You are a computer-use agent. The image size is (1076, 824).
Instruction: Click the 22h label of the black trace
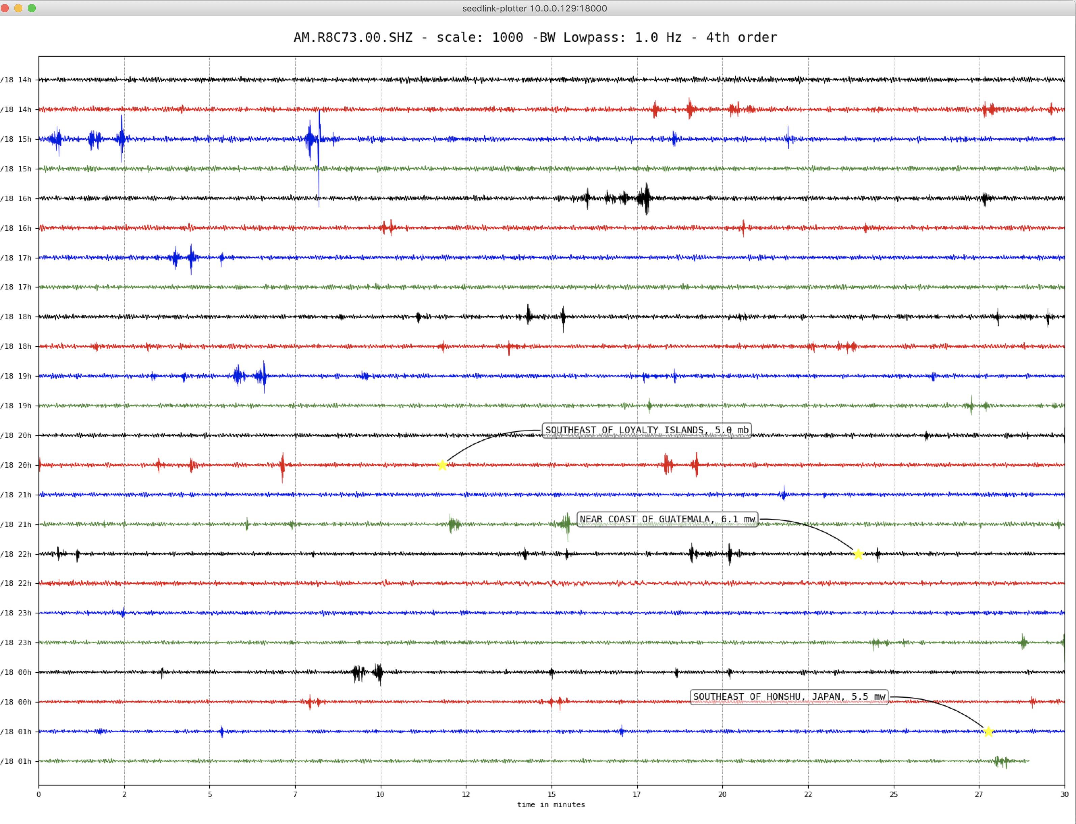[16, 554]
